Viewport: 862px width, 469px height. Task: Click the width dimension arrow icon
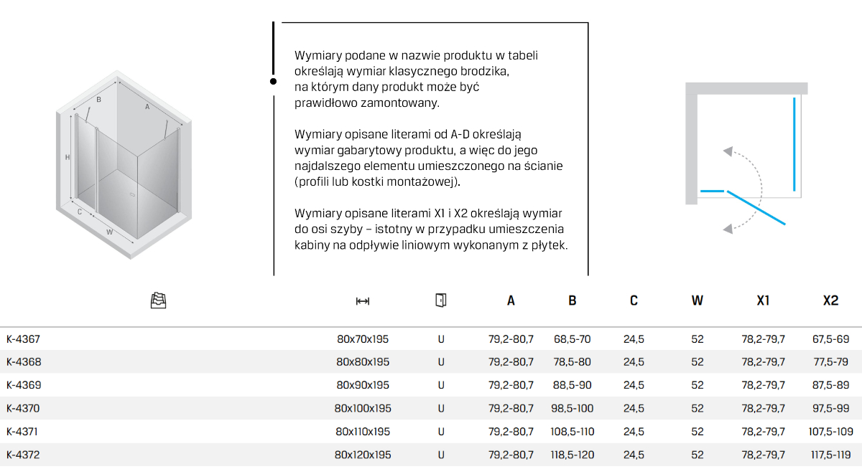(363, 301)
